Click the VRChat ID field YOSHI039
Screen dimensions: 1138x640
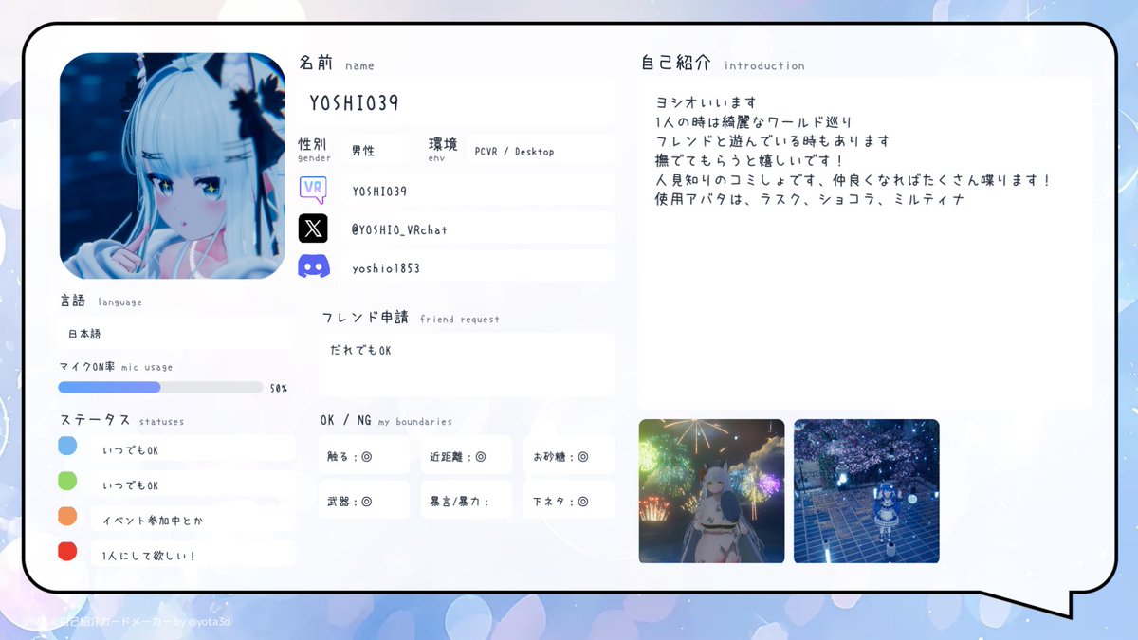(x=478, y=191)
